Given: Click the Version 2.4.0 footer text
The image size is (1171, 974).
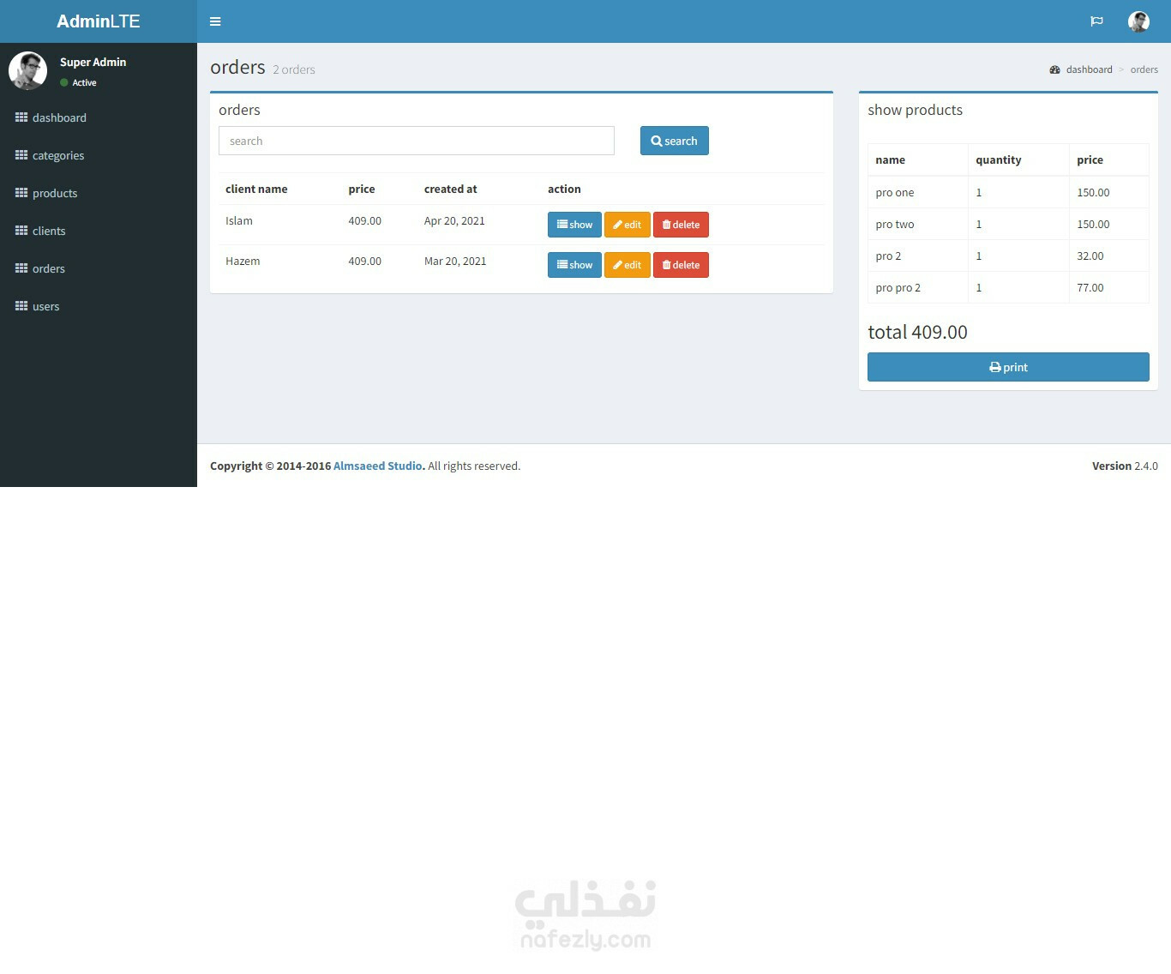Looking at the screenshot, I should coord(1125,466).
